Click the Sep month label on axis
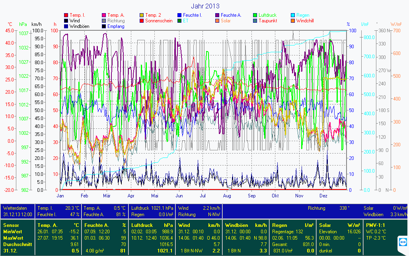 point(251,196)
